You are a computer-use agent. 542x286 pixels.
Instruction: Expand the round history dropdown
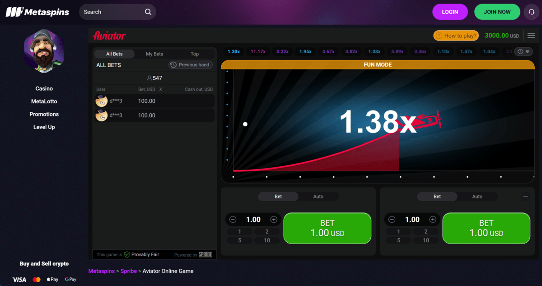523,52
